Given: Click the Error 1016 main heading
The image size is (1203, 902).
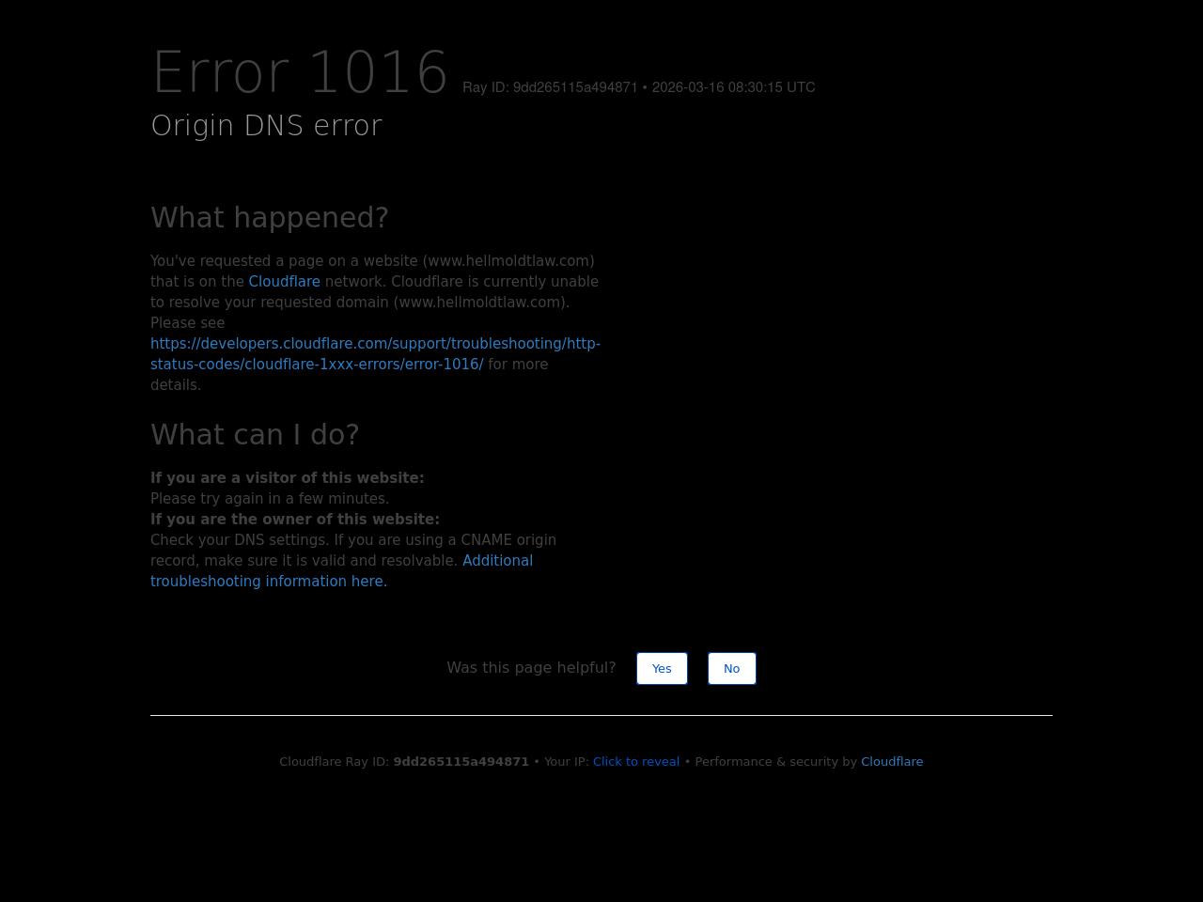Looking at the screenshot, I should (x=300, y=72).
